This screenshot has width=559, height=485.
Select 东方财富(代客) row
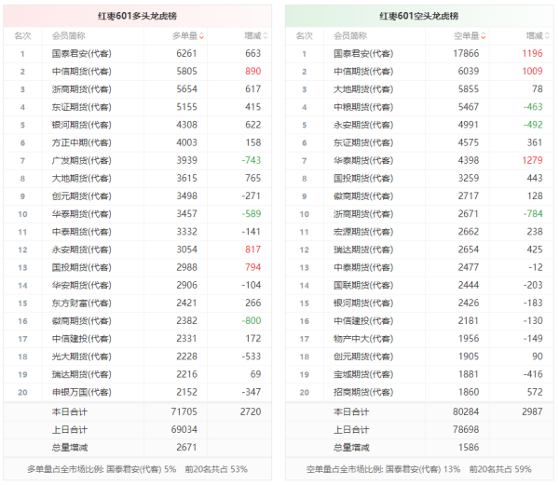coord(138,303)
